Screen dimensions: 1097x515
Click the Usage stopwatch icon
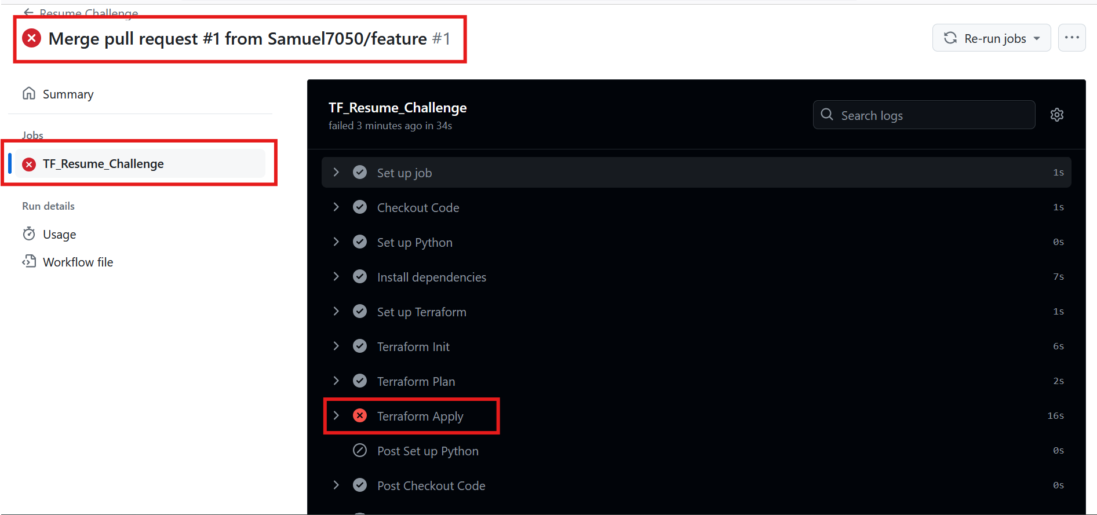pyautogui.click(x=29, y=234)
